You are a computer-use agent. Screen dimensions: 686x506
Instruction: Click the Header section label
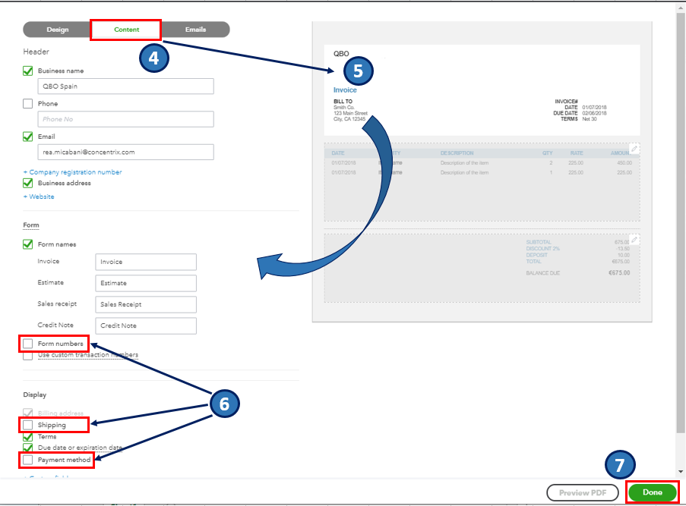click(x=36, y=52)
